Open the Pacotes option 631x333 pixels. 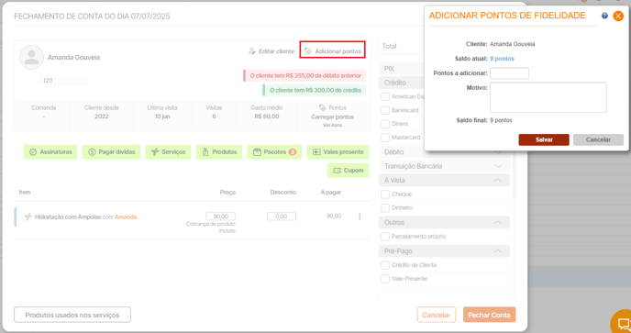[274, 151]
